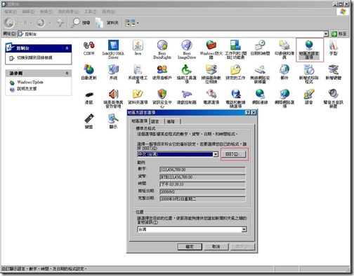
Task: Open 工作列和開始功能表 taskbar icon
Action: click(x=235, y=49)
